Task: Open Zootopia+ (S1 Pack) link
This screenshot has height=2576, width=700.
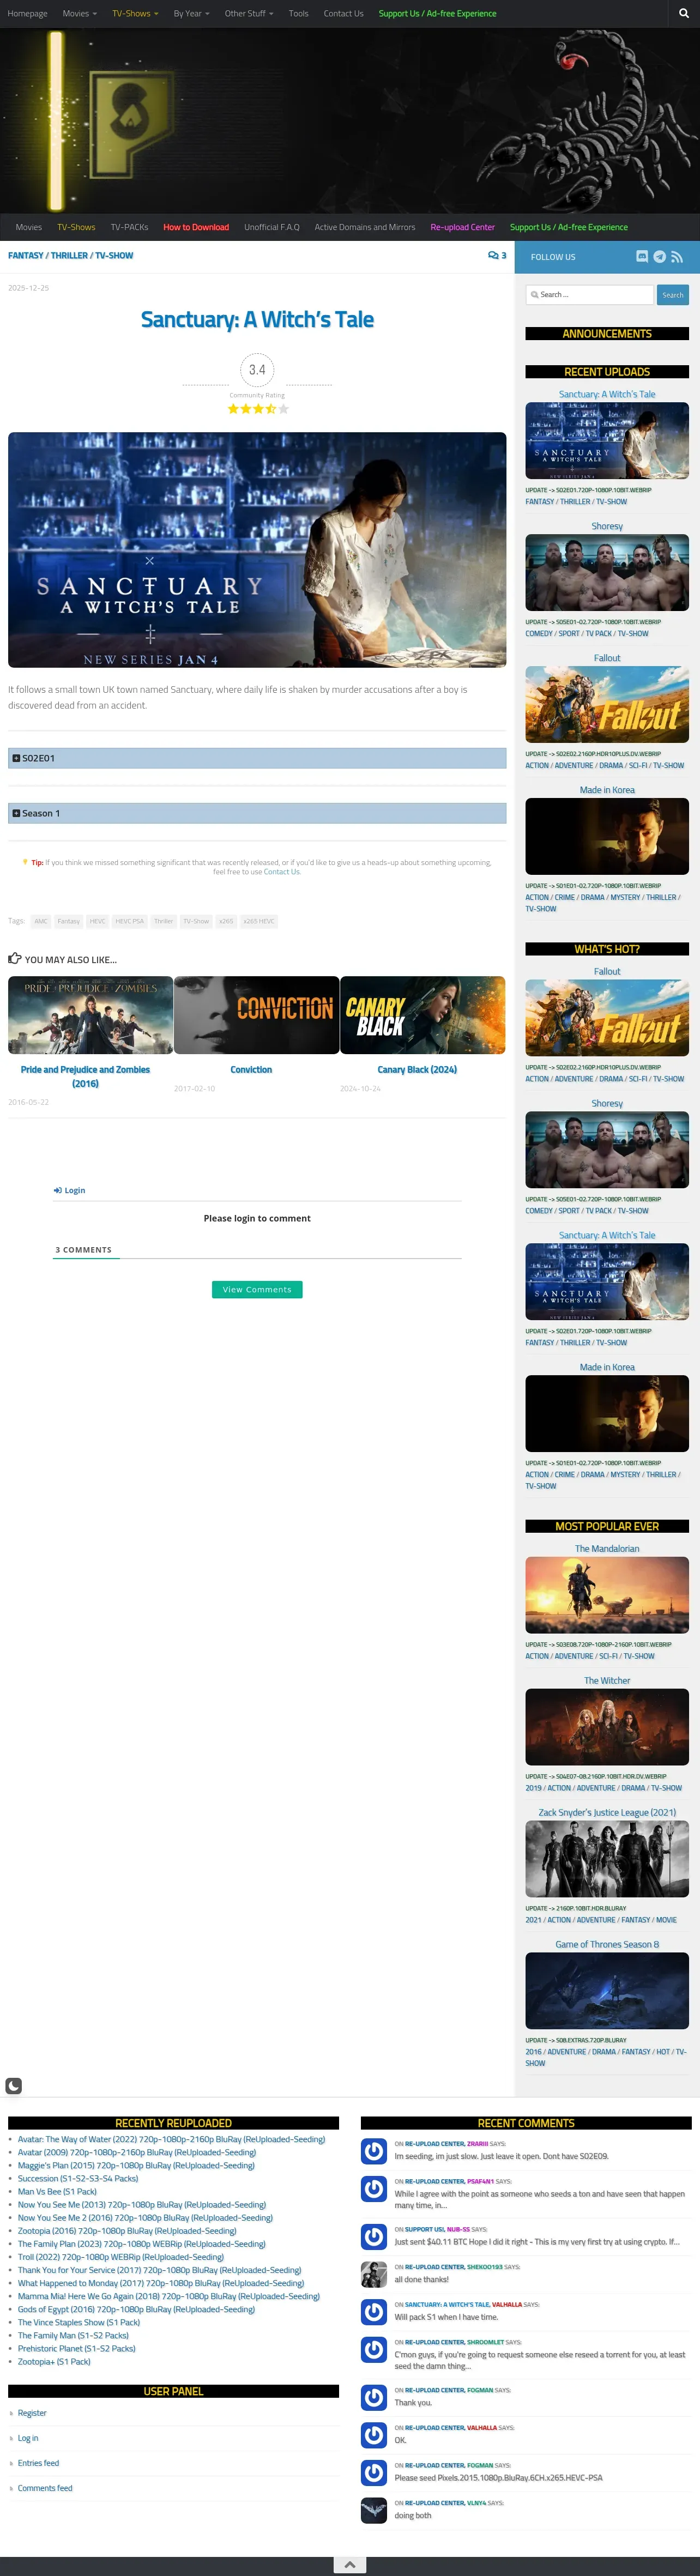Action: pos(54,2361)
